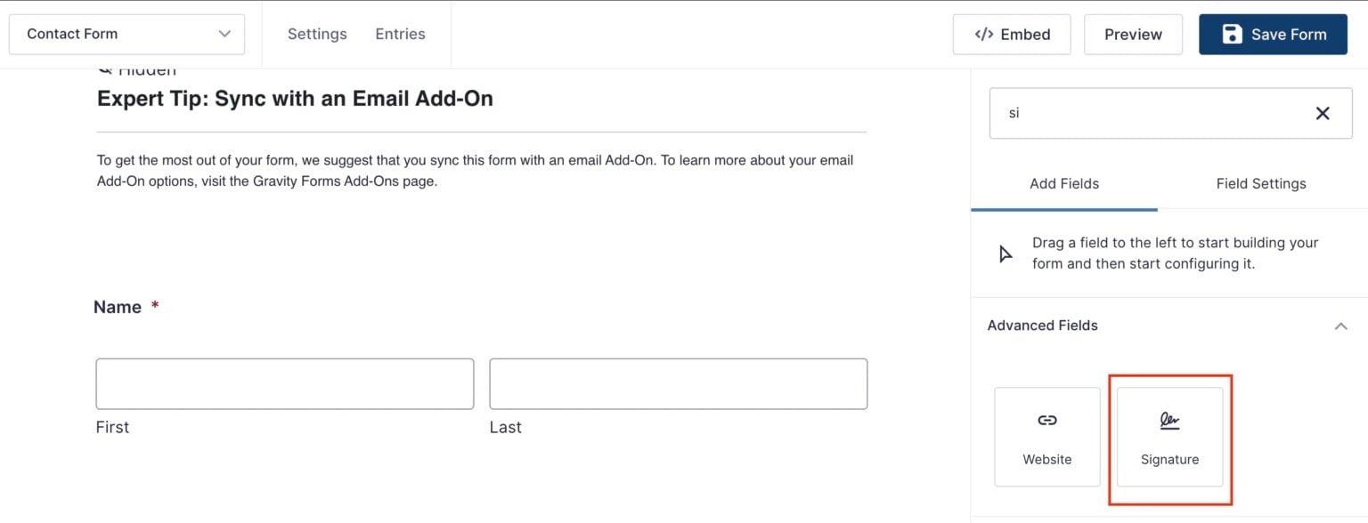The width and height of the screenshot is (1368, 523).
Task: Click the First name input box
Action: (x=285, y=383)
